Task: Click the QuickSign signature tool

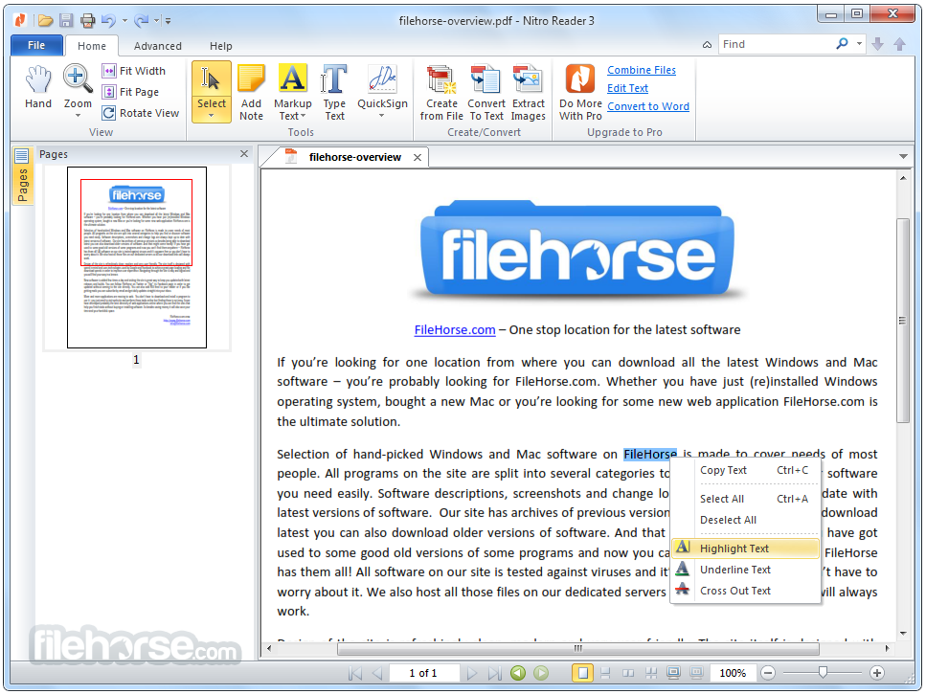Action: pos(382,86)
